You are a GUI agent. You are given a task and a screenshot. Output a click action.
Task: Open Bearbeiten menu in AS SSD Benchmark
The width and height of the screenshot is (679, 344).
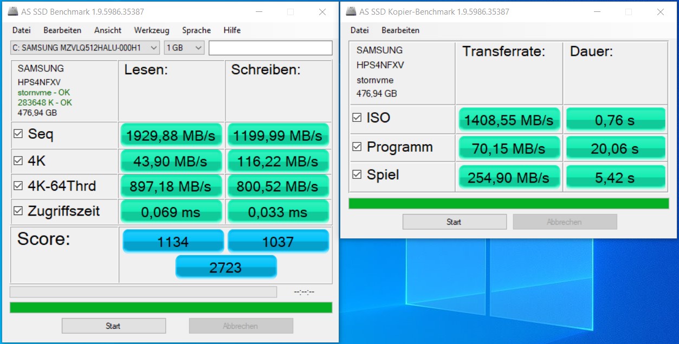coord(62,30)
